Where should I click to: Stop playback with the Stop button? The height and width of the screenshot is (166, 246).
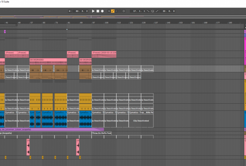[x=98, y=11]
